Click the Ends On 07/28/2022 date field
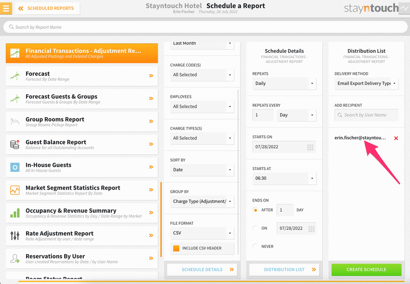This screenshot has width=410, height=284. [296, 228]
